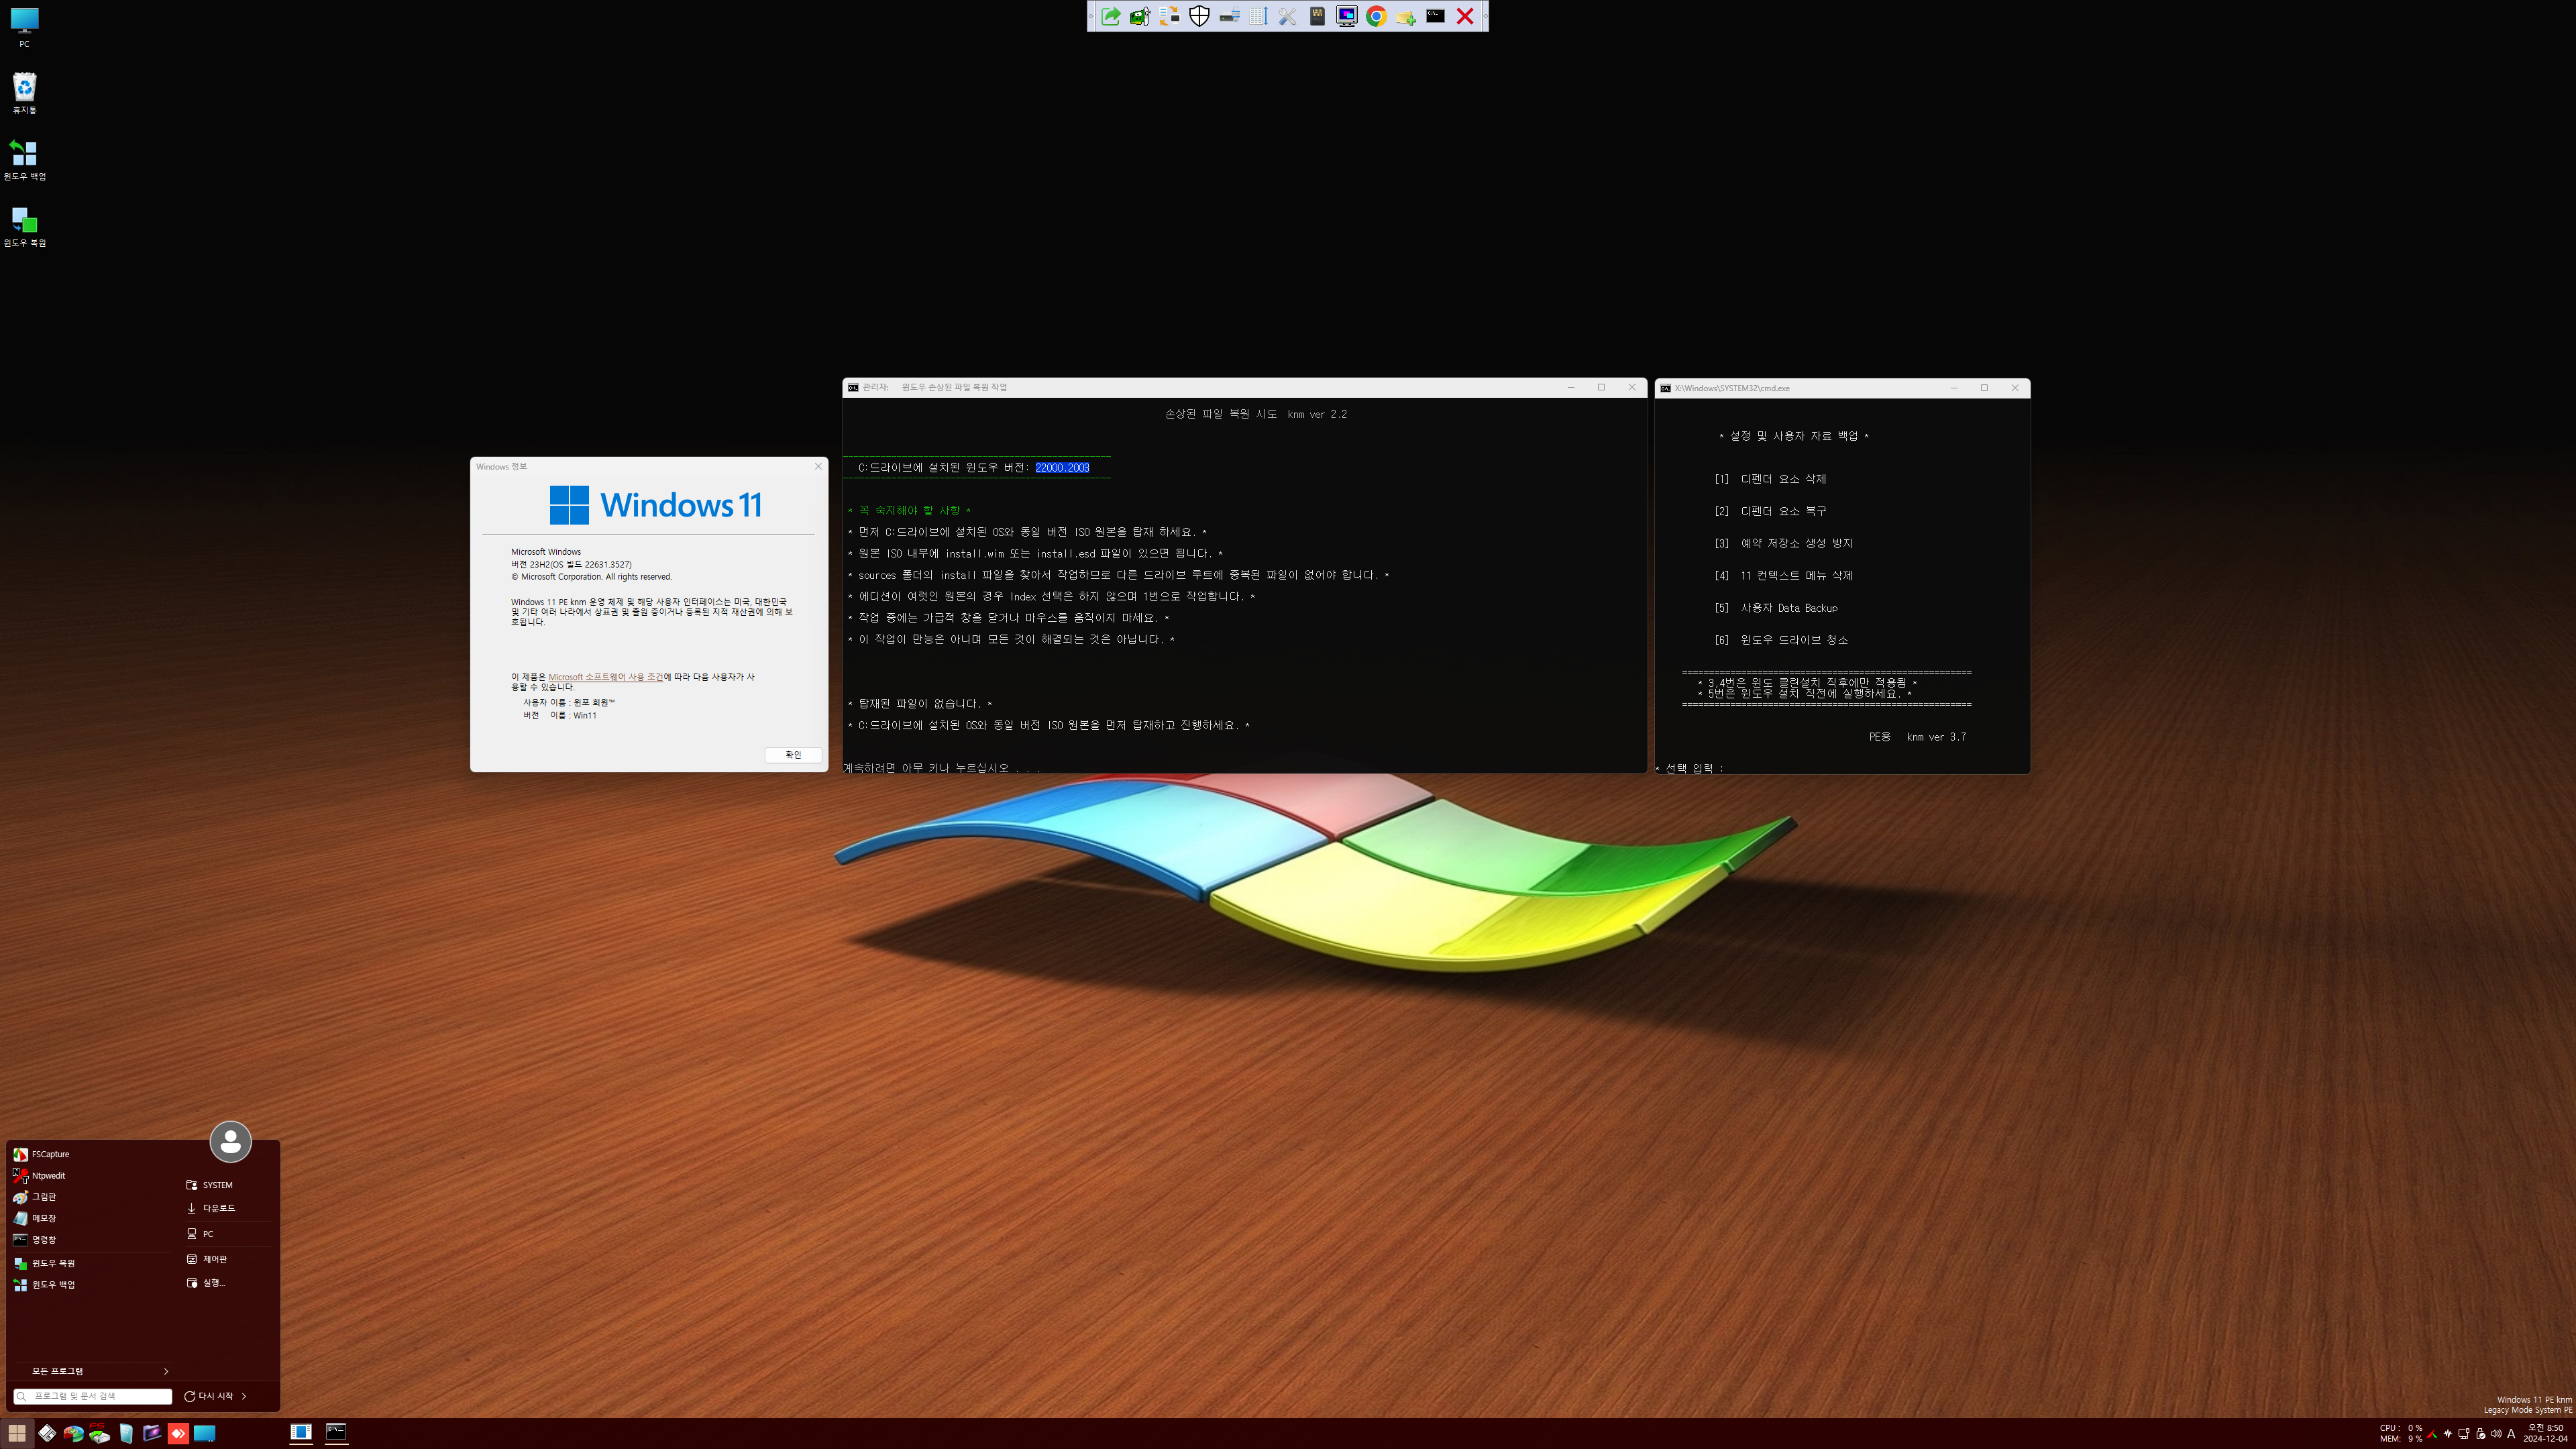
Task: Open the 윈도우 백업 desktop shortcut
Action: coord(24,160)
